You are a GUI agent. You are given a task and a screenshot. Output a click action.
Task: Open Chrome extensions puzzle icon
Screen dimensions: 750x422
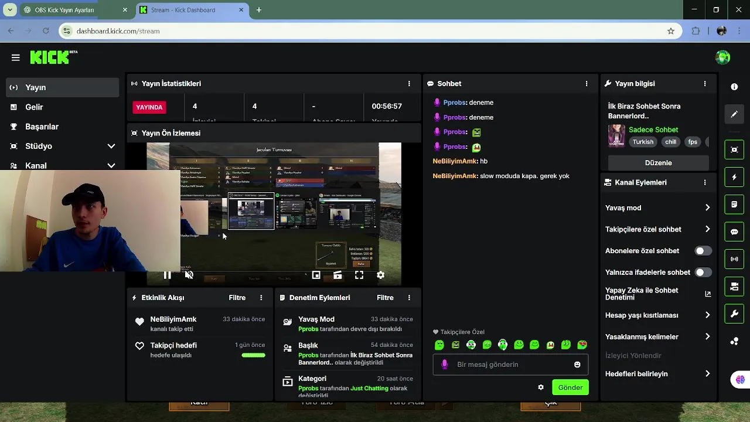pos(696,31)
